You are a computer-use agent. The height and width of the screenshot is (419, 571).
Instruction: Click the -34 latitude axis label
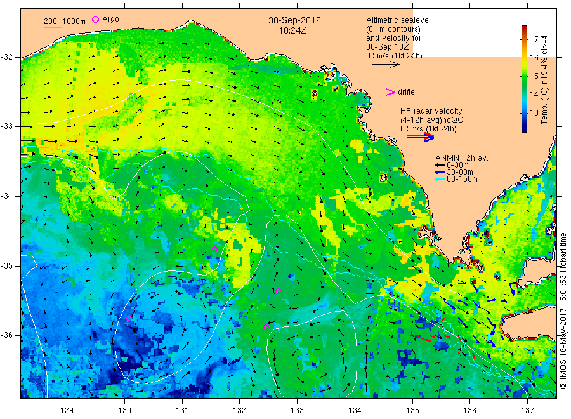coord(6,196)
